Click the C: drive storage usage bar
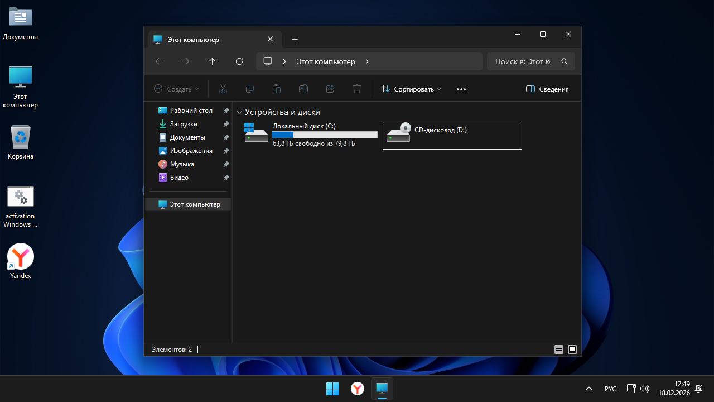This screenshot has height=402, width=714. (325, 135)
